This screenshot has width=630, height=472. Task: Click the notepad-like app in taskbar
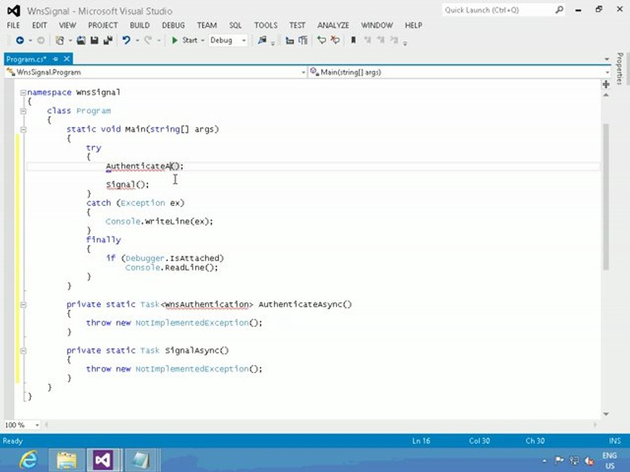coord(140,460)
